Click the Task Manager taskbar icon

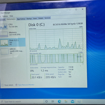coord(79,102)
